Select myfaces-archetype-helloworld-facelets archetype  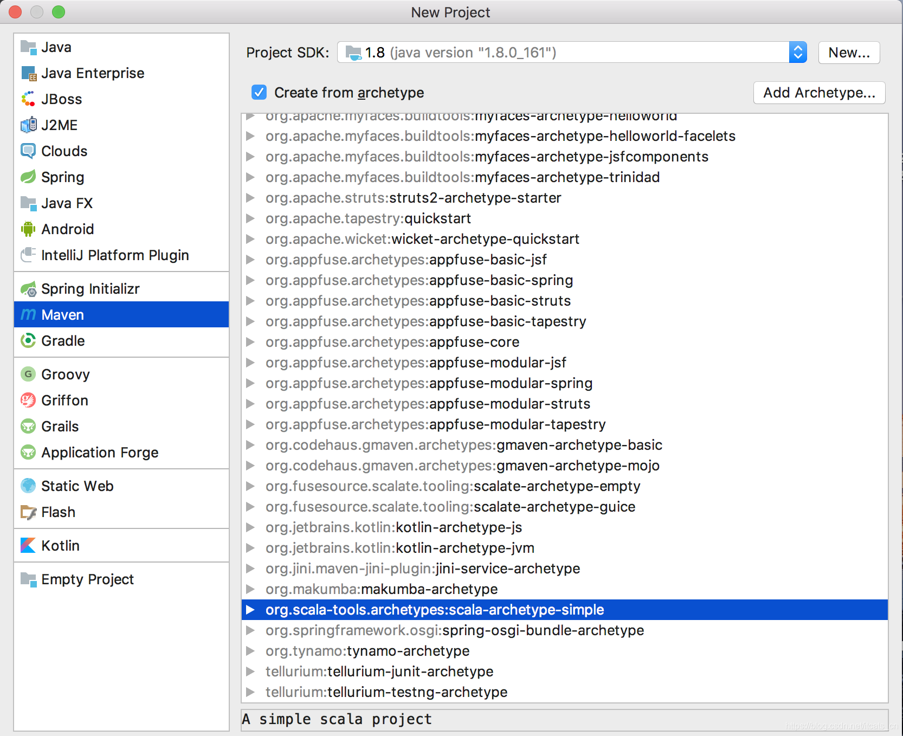coord(500,136)
